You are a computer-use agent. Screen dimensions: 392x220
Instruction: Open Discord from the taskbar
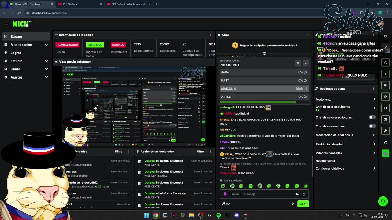coord(236,215)
